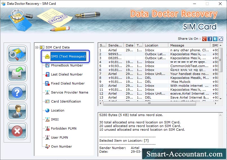
Task: Click the SIM card search scan icon
Action: pyautogui.click(x=17, y=54)
